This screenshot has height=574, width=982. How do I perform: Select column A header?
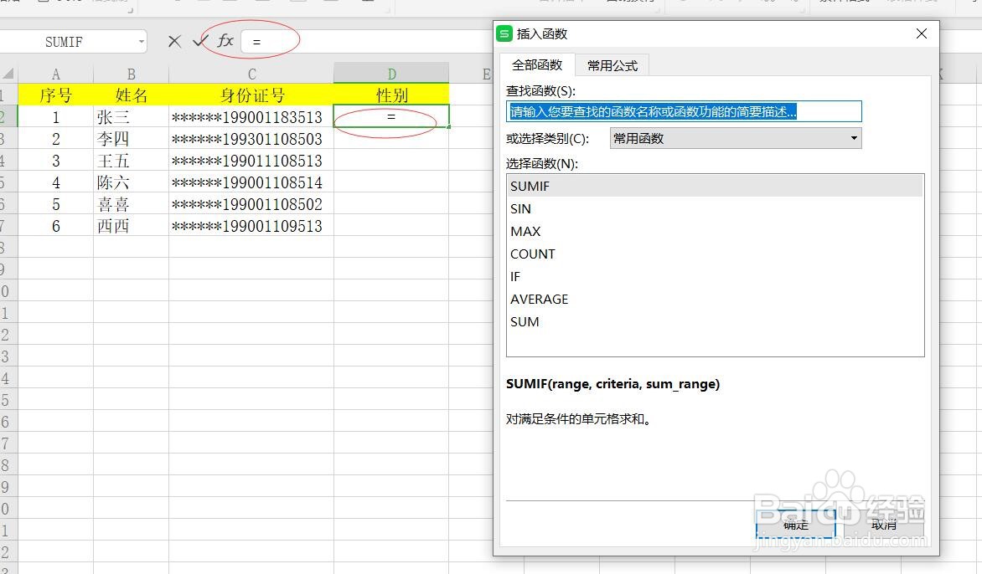(x=56, y=74)
